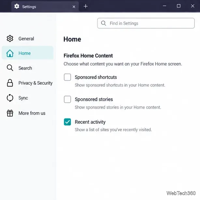Click magnifier icon in Find in Settings box
200x200 pixels.
(104, 23)
